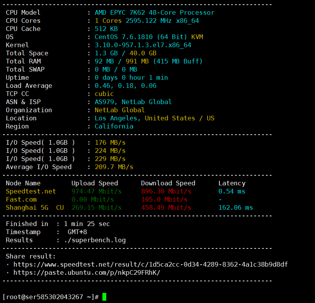Click the root shell prompt text
The image size is (315, 303).
point(50,297)
